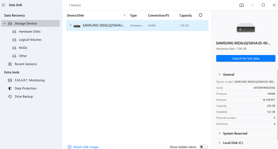Click the Device model value in General
The height and width of the screenshot is (149, 278).
pyautogui.click(x=255, y=82)
